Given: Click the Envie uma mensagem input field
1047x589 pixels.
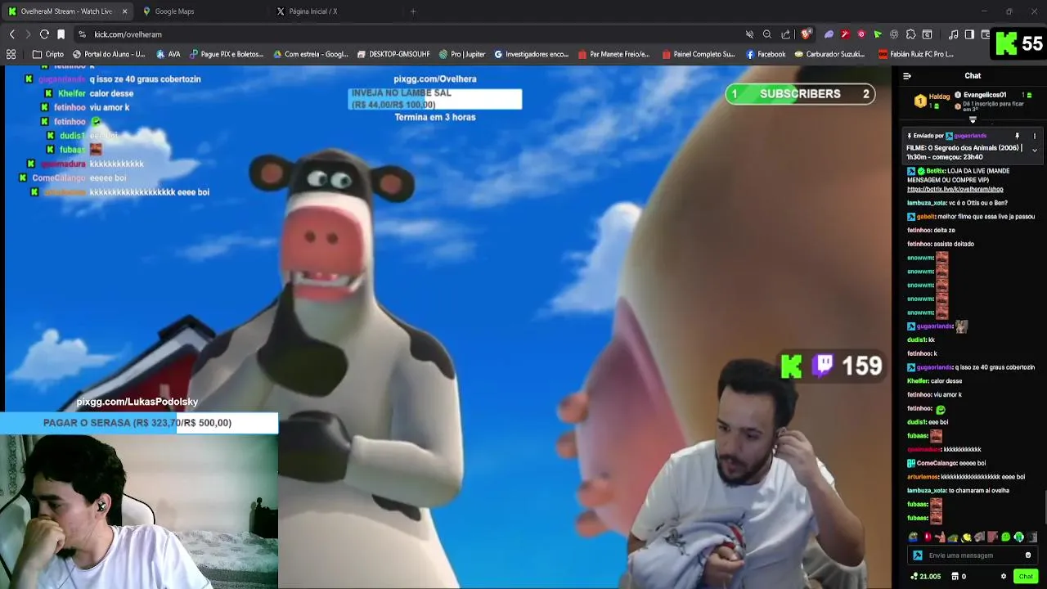Looking at the screenshot, I should (973, 555).
